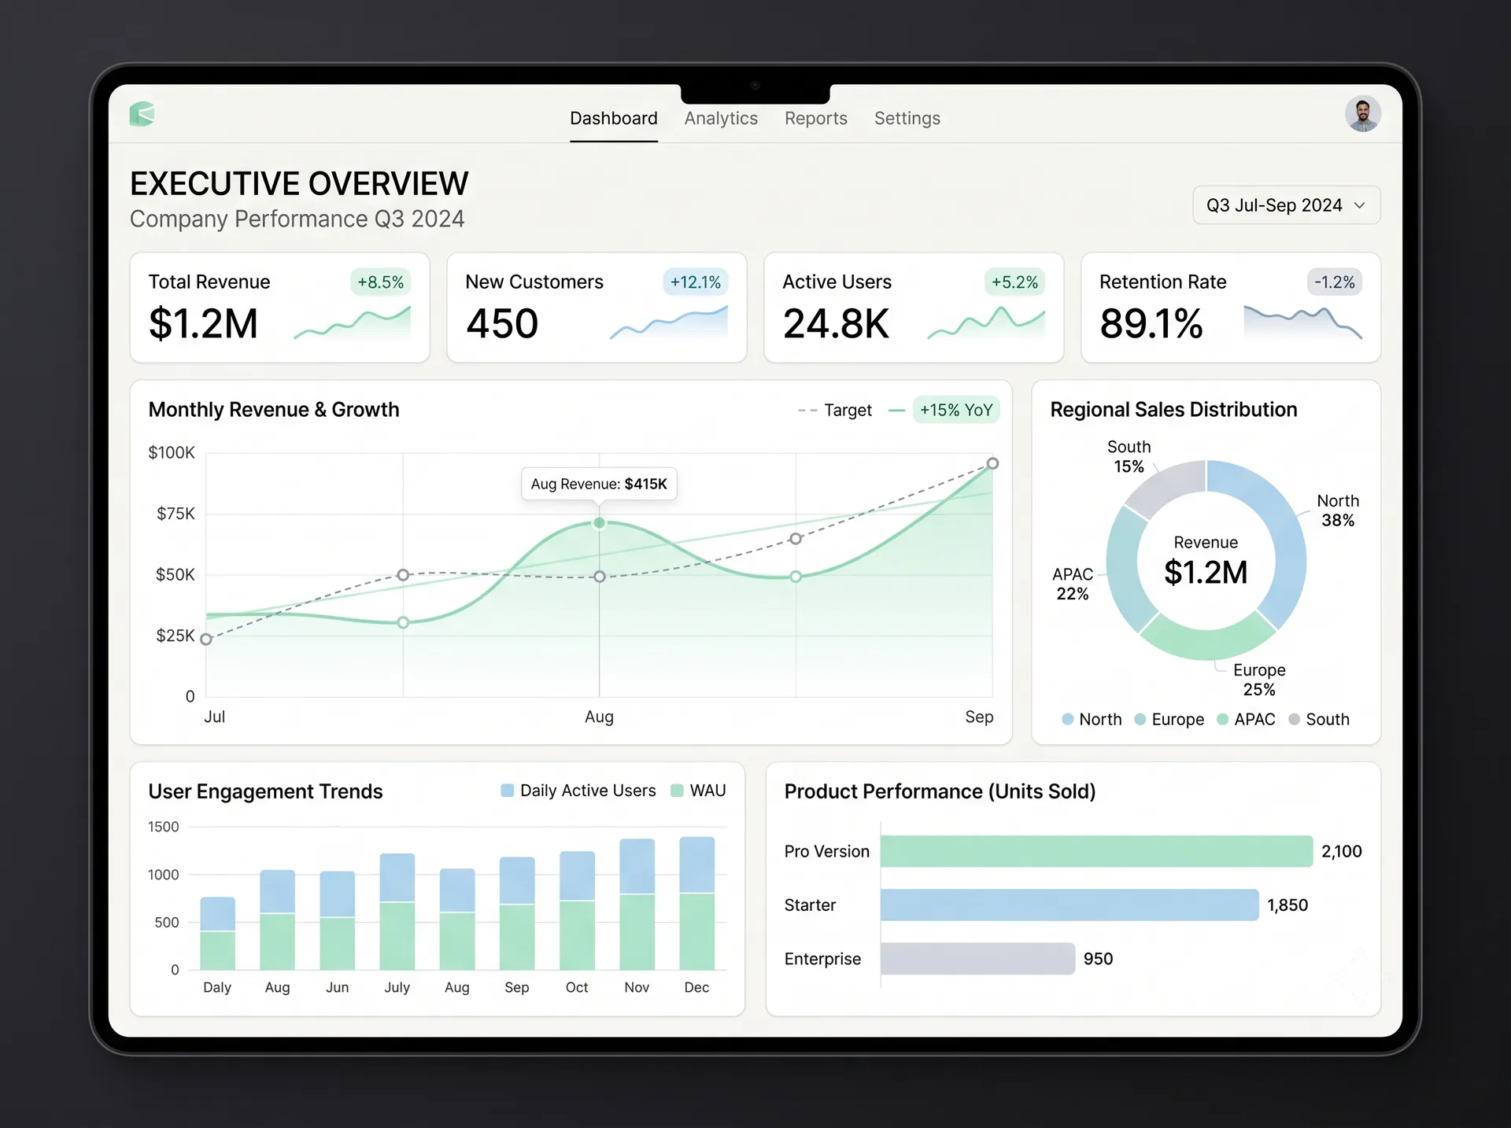This screenshot has height=1128, width=1511.
Task: Click the Oct label on engagement chart
Action: click(x=577, y=987)
